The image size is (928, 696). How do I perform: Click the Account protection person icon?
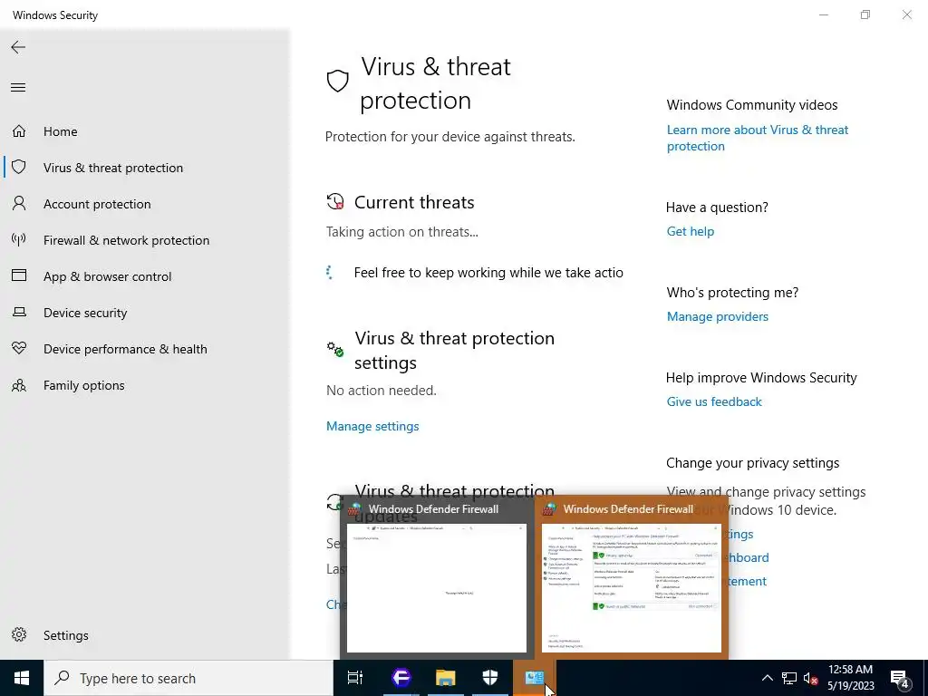click(19, 203)
